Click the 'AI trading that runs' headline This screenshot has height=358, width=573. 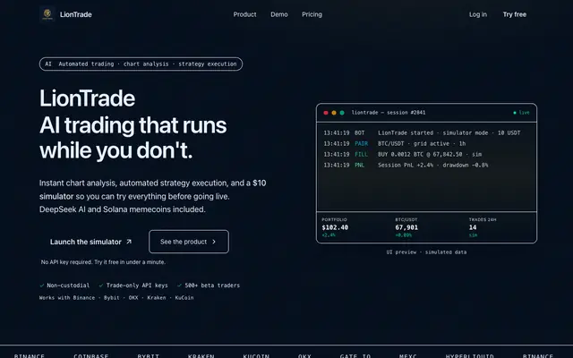coord(133,125)
